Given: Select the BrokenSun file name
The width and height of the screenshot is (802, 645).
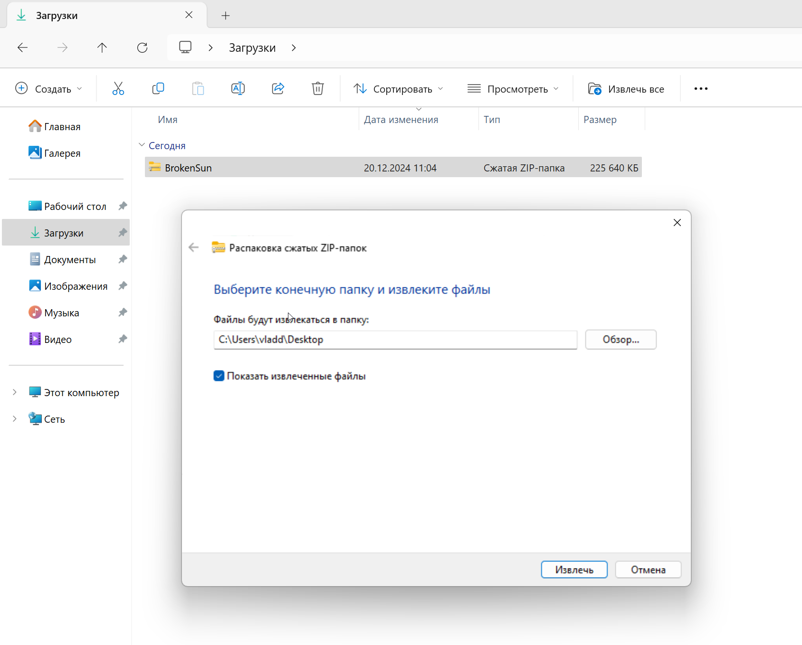Looking at the screenshot, I should point(188,168).
